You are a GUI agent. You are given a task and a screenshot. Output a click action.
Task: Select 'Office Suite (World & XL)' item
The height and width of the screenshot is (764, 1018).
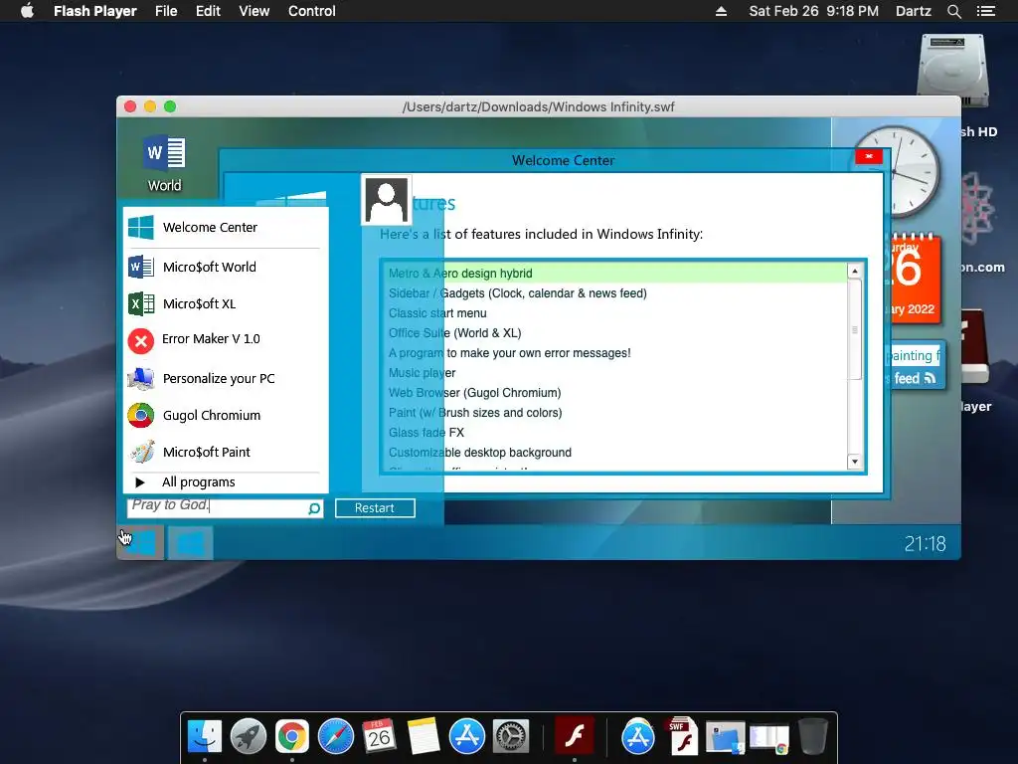point(616,333)
